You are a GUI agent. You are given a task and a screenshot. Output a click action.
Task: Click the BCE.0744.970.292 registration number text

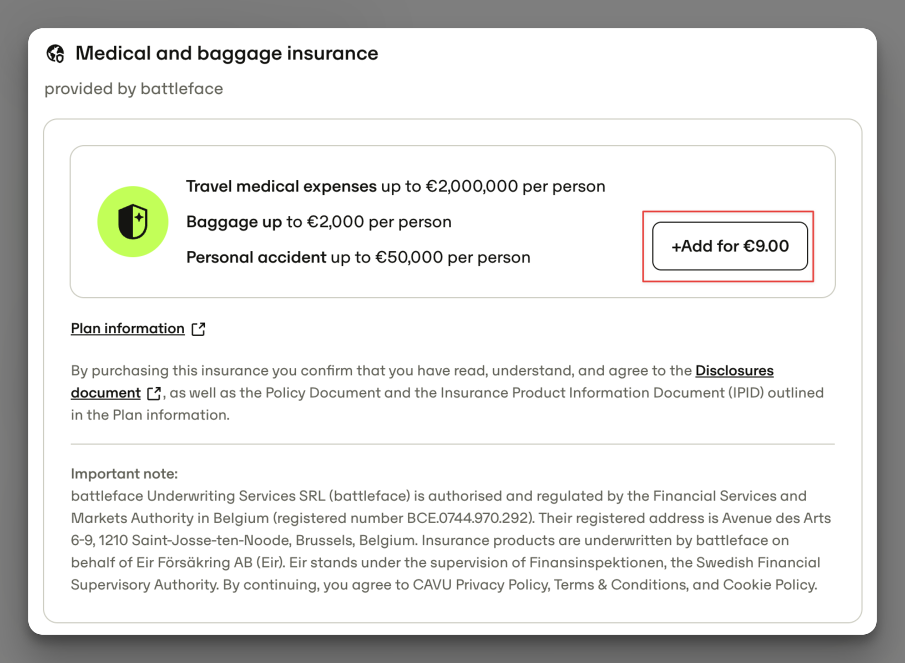coord(468,518)
